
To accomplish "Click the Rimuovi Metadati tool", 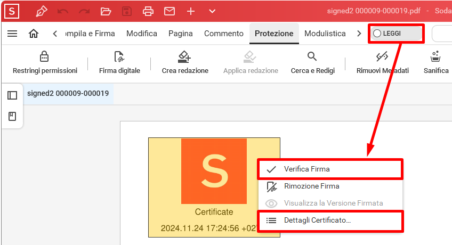I will click(383, 62).
